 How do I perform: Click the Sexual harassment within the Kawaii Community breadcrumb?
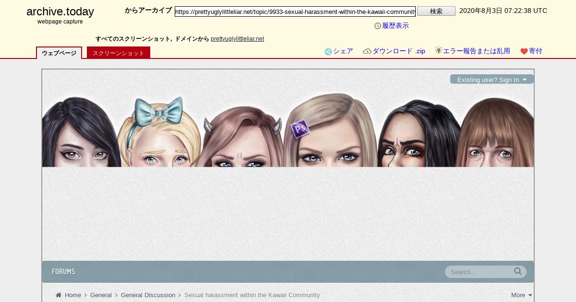pos(252,295)
